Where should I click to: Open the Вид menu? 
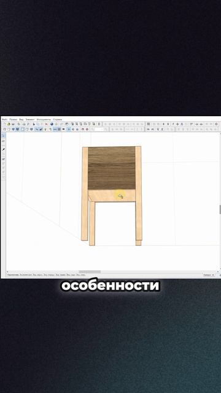[x=21, y=120]
